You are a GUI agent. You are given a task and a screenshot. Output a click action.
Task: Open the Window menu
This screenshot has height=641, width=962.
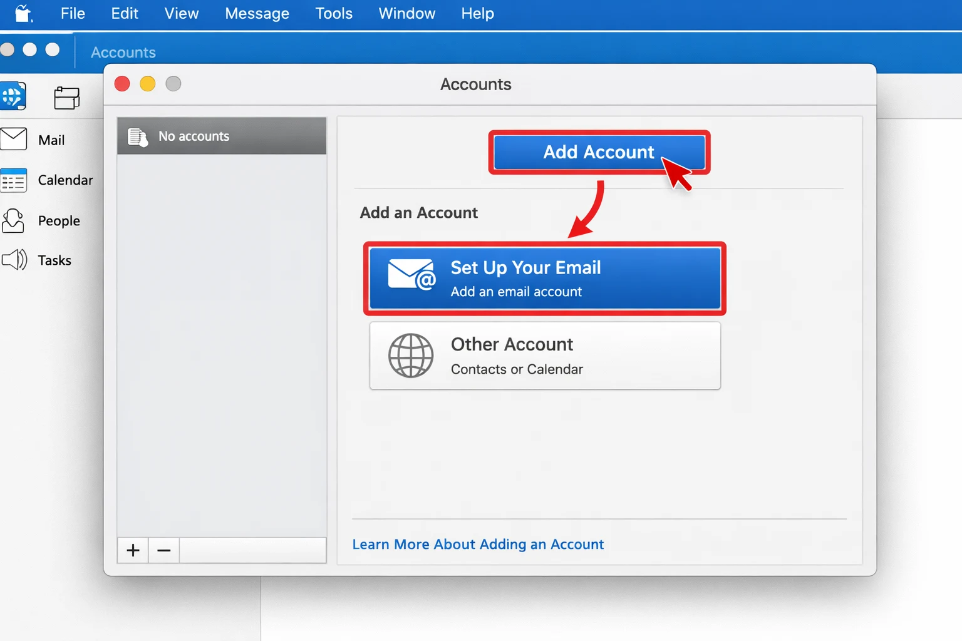406,13
